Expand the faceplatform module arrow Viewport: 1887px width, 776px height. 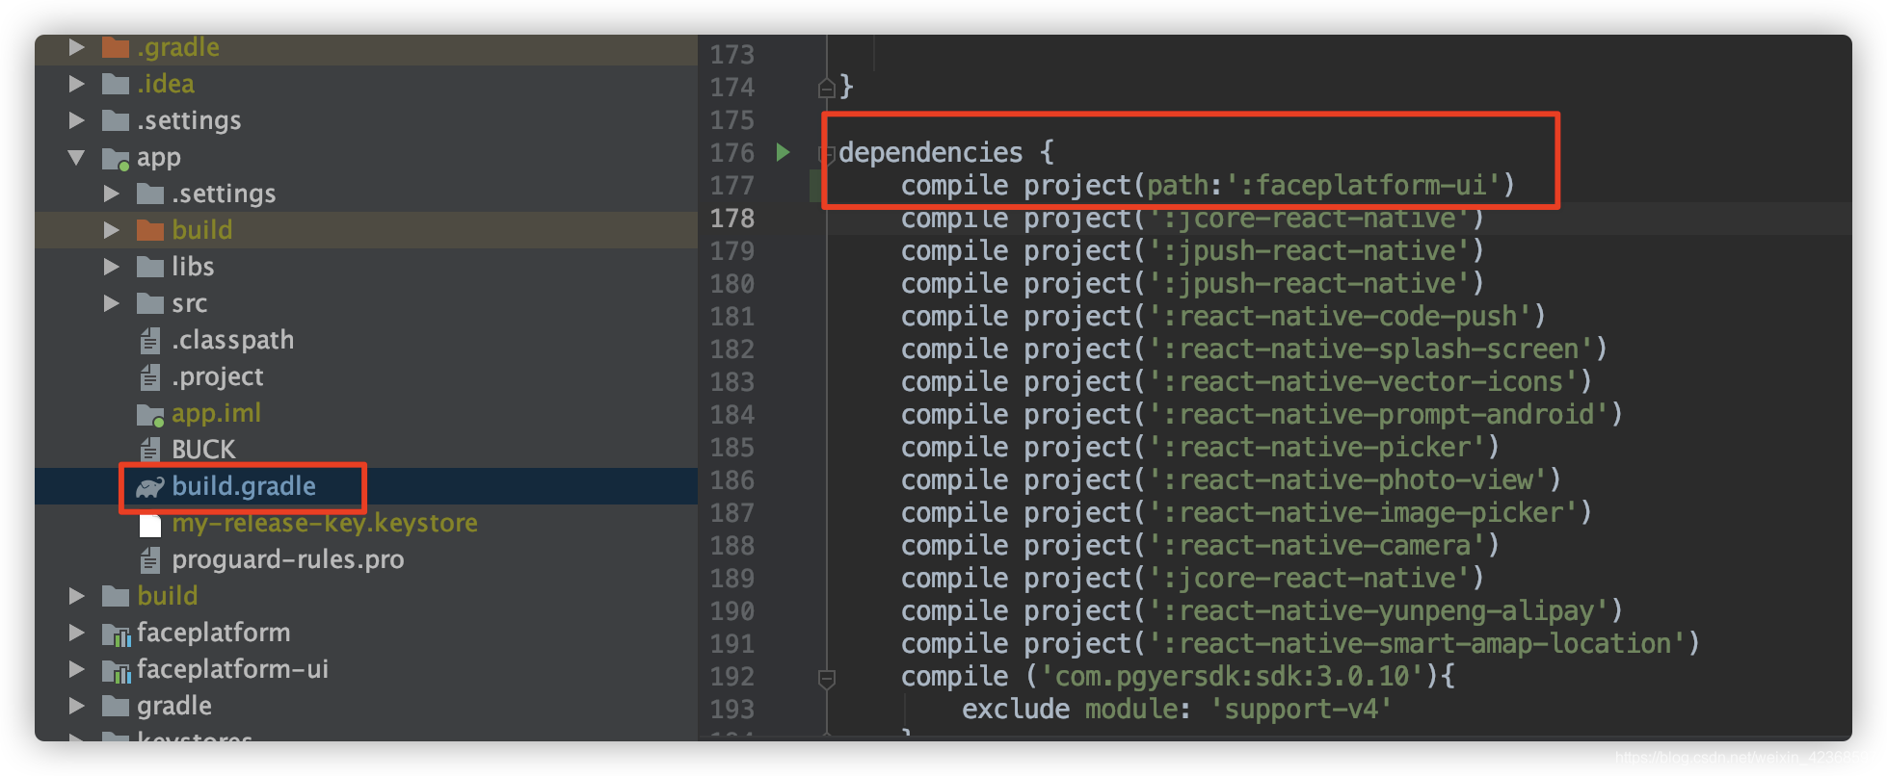point(77,633)
